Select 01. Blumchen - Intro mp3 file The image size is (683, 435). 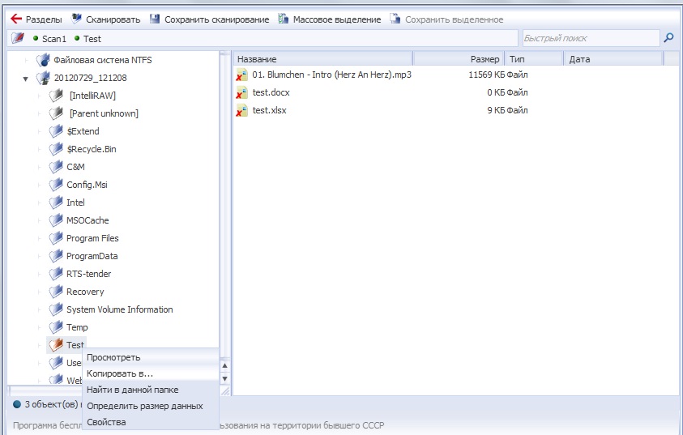click(331, 75)
